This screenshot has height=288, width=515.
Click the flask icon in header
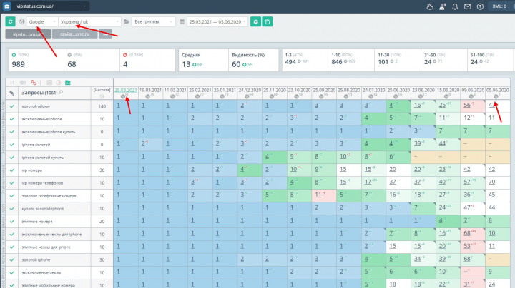pyautogui.click(x=442, y=6)
